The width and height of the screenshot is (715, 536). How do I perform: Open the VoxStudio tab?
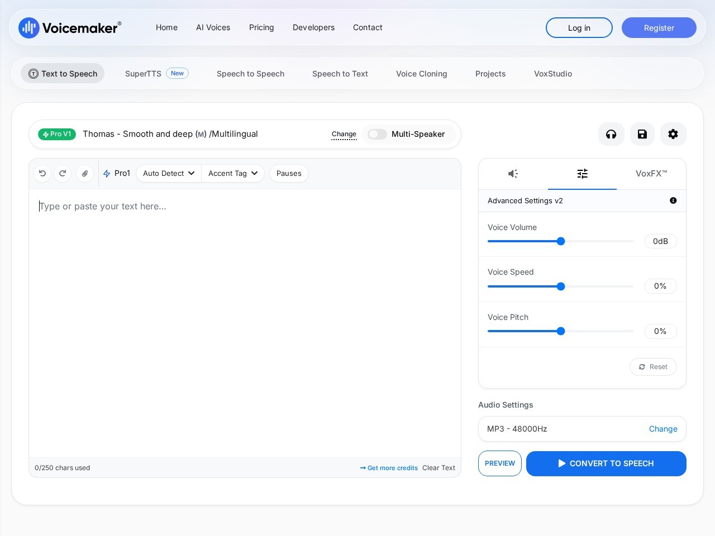tap(553, 74)
